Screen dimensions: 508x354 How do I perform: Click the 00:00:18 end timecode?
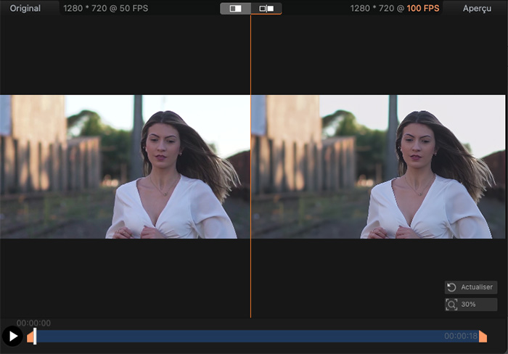click(x=460, y=336)
